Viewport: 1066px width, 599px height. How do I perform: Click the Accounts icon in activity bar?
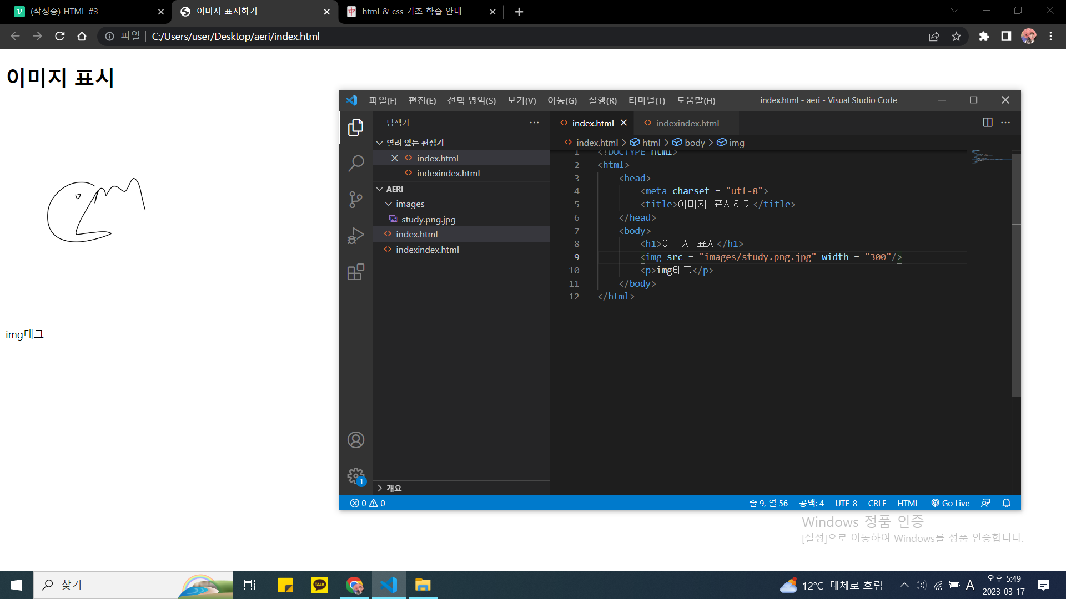tap(355, 440)
